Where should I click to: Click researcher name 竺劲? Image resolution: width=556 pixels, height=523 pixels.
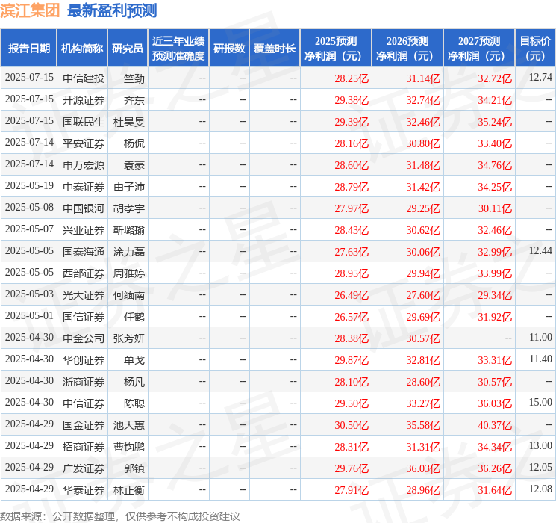point(134,78)
